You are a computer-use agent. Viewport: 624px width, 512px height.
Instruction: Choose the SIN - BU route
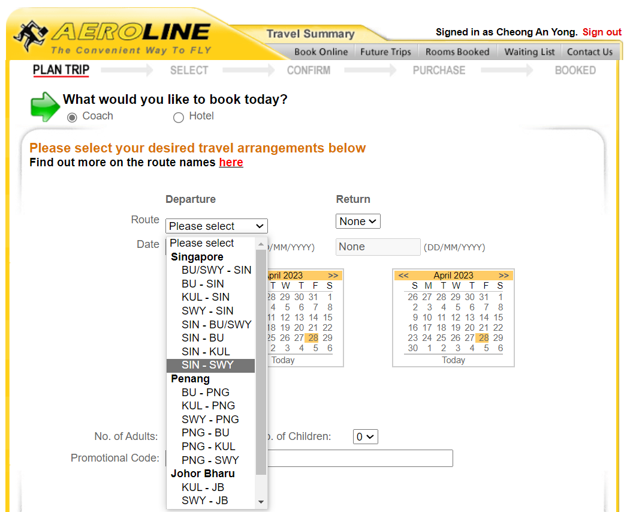[210, 338]
